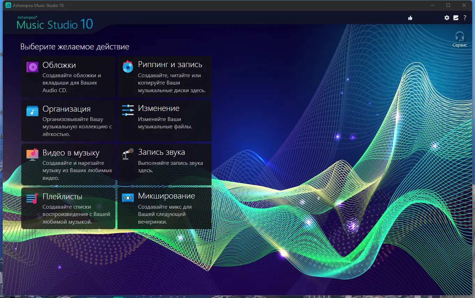Click the thumbs-up rating icon
475x298 pixels.
[x=410, y=18]
